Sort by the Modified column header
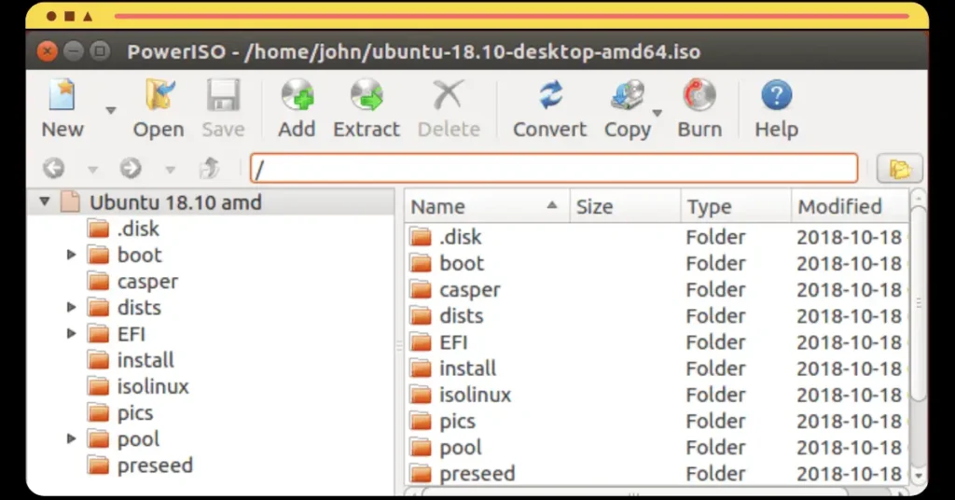 pos(849,206)
